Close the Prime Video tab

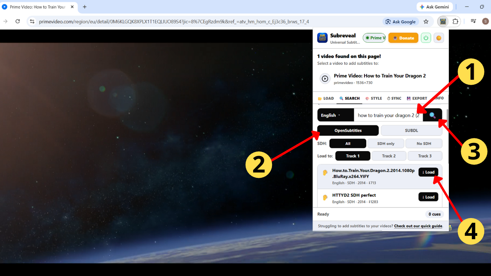pos(72,7)
